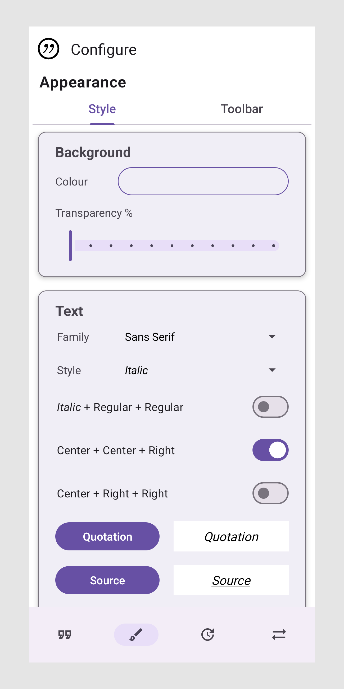Open the background Colour picker field
344x689 pixels.
click(x=203, y=181)
